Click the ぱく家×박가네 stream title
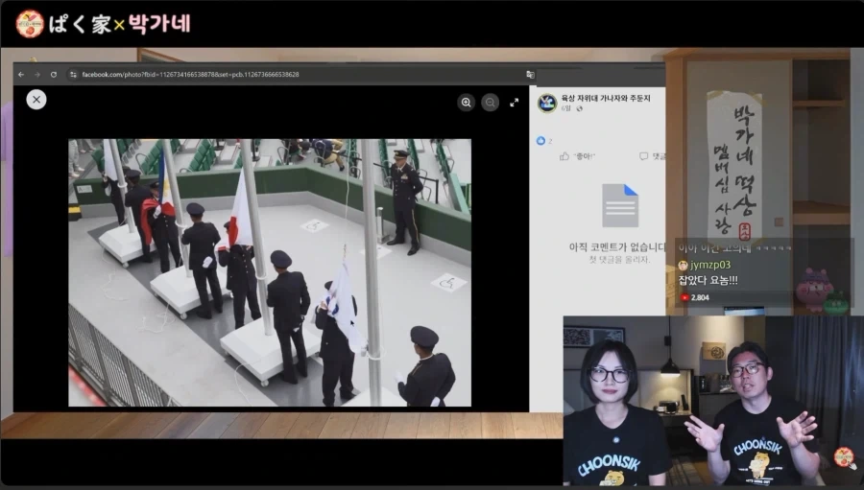 coord(120,24)
